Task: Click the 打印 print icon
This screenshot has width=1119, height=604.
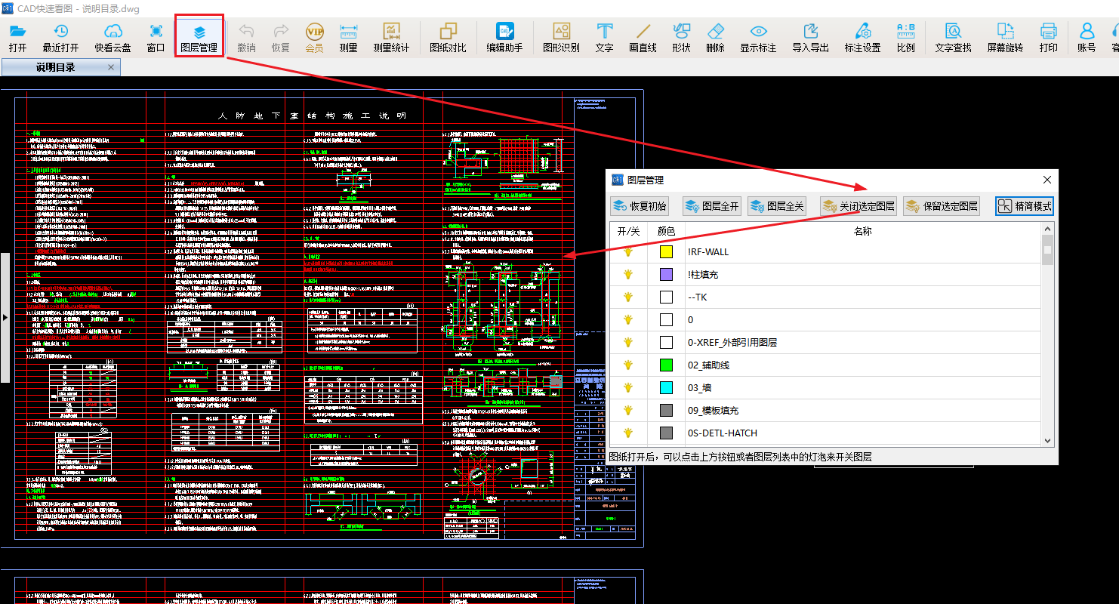Action: click(x=1048, y=38)
